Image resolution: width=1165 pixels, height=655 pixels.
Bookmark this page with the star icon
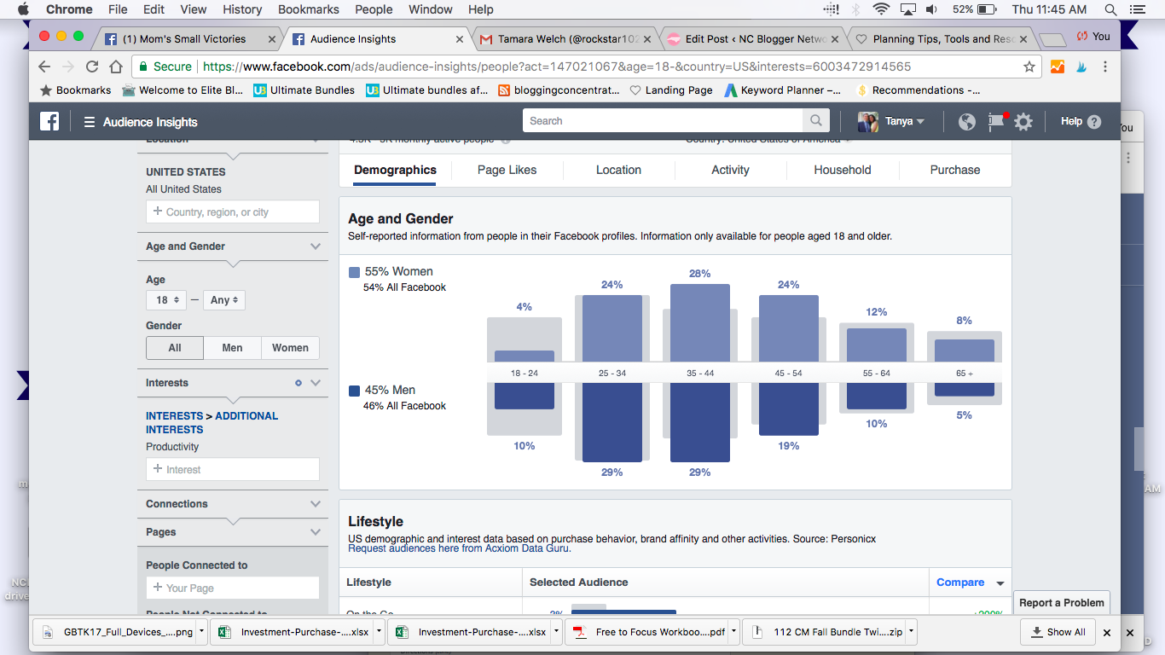(1029, 67)
